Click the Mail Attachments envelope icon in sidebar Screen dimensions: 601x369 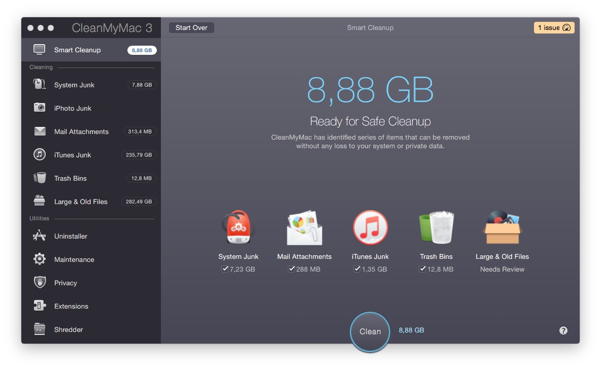point(40,131)
